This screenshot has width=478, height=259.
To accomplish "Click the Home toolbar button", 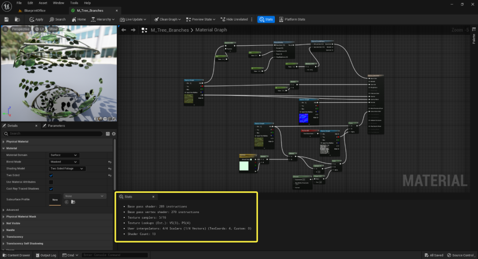I will point(79,19).
